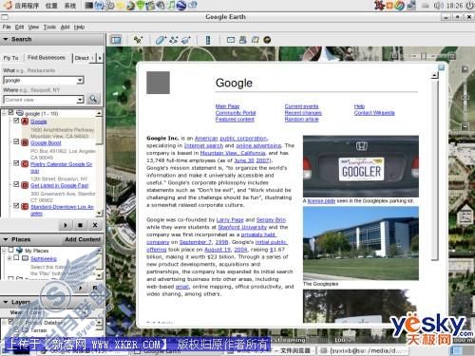The width and height of the screenshot is (475, 356).
Task: Stop the search results tour playback
Action: tap(80, 225)
